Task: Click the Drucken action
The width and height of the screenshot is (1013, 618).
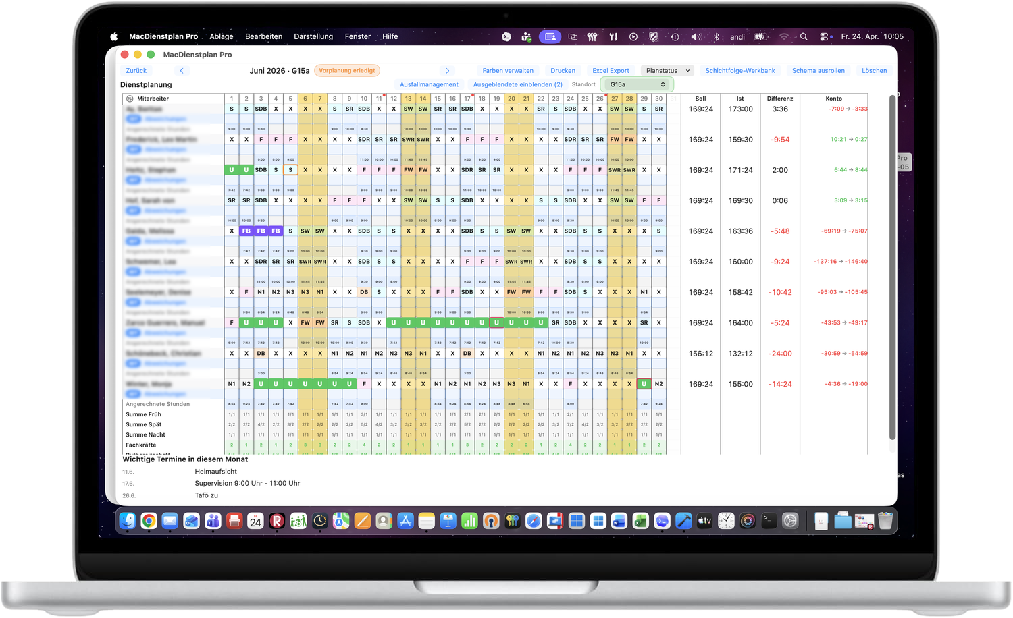Action: [563, 70]
